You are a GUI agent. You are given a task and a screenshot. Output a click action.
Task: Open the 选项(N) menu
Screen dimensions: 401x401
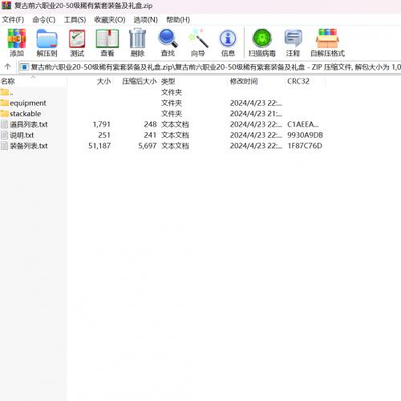tap(146, 19)
